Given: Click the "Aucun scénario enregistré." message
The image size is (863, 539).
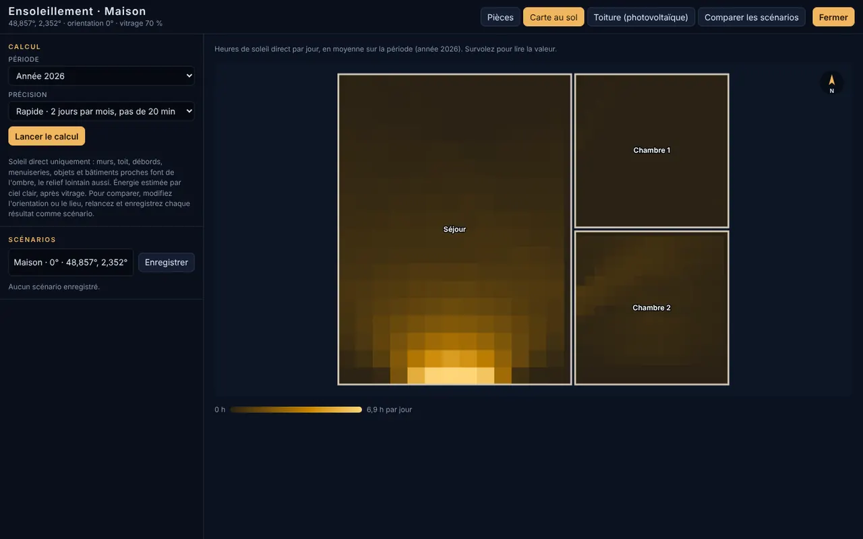Looking at the screenshot, I should 54,287.
